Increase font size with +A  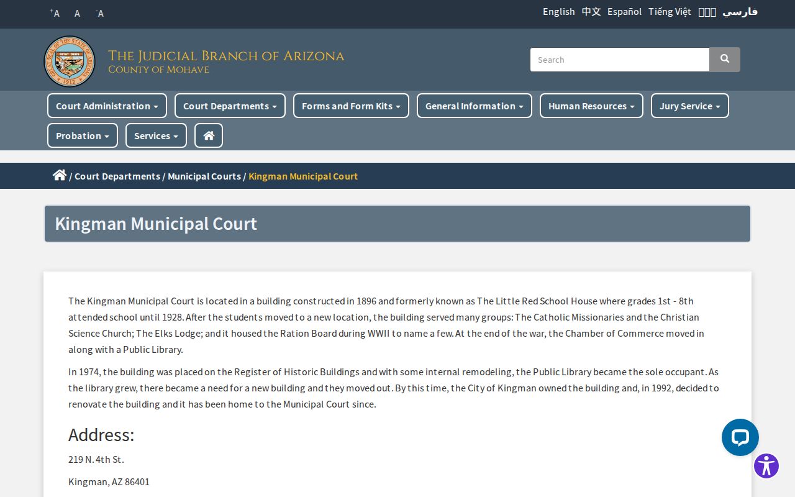click(x=55, y=13)
